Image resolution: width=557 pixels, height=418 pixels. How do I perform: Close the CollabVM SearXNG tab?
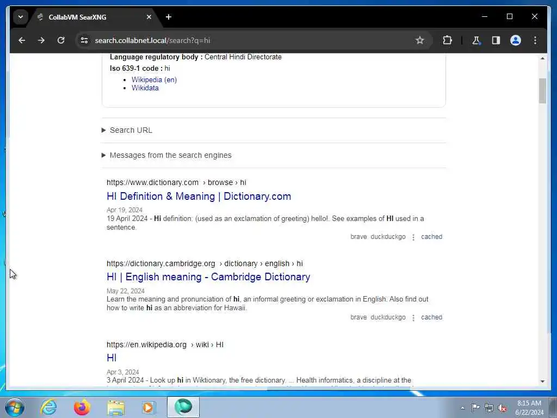pyautogui.click(x=149, y=17)
